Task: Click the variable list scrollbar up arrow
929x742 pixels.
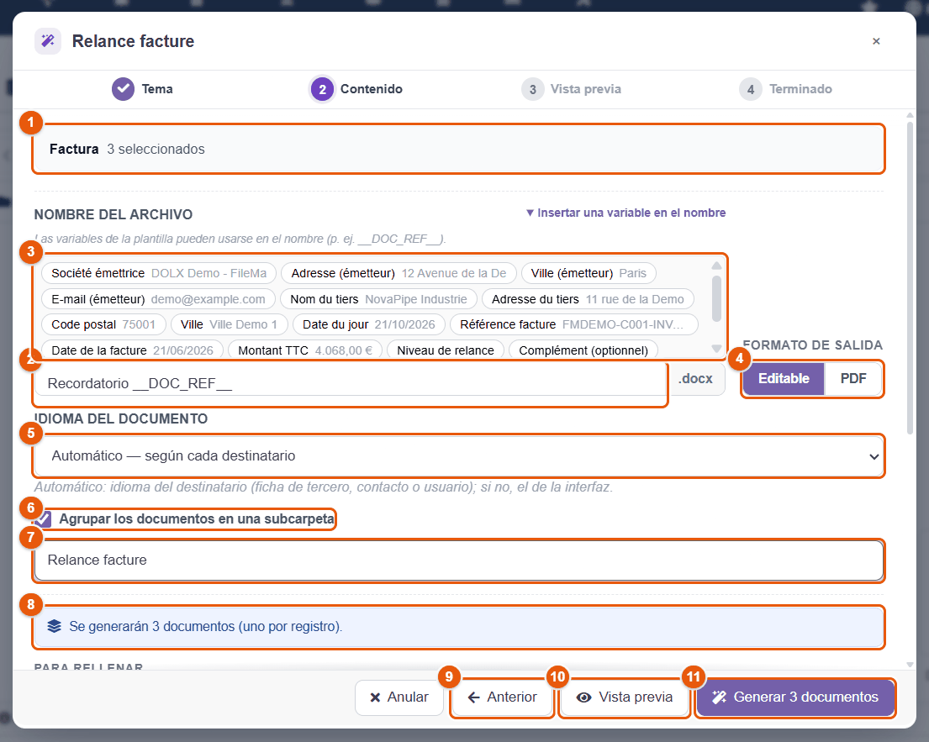Action: pos(716,266)
